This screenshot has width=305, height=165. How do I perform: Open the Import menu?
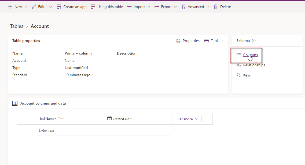point(139,7)
